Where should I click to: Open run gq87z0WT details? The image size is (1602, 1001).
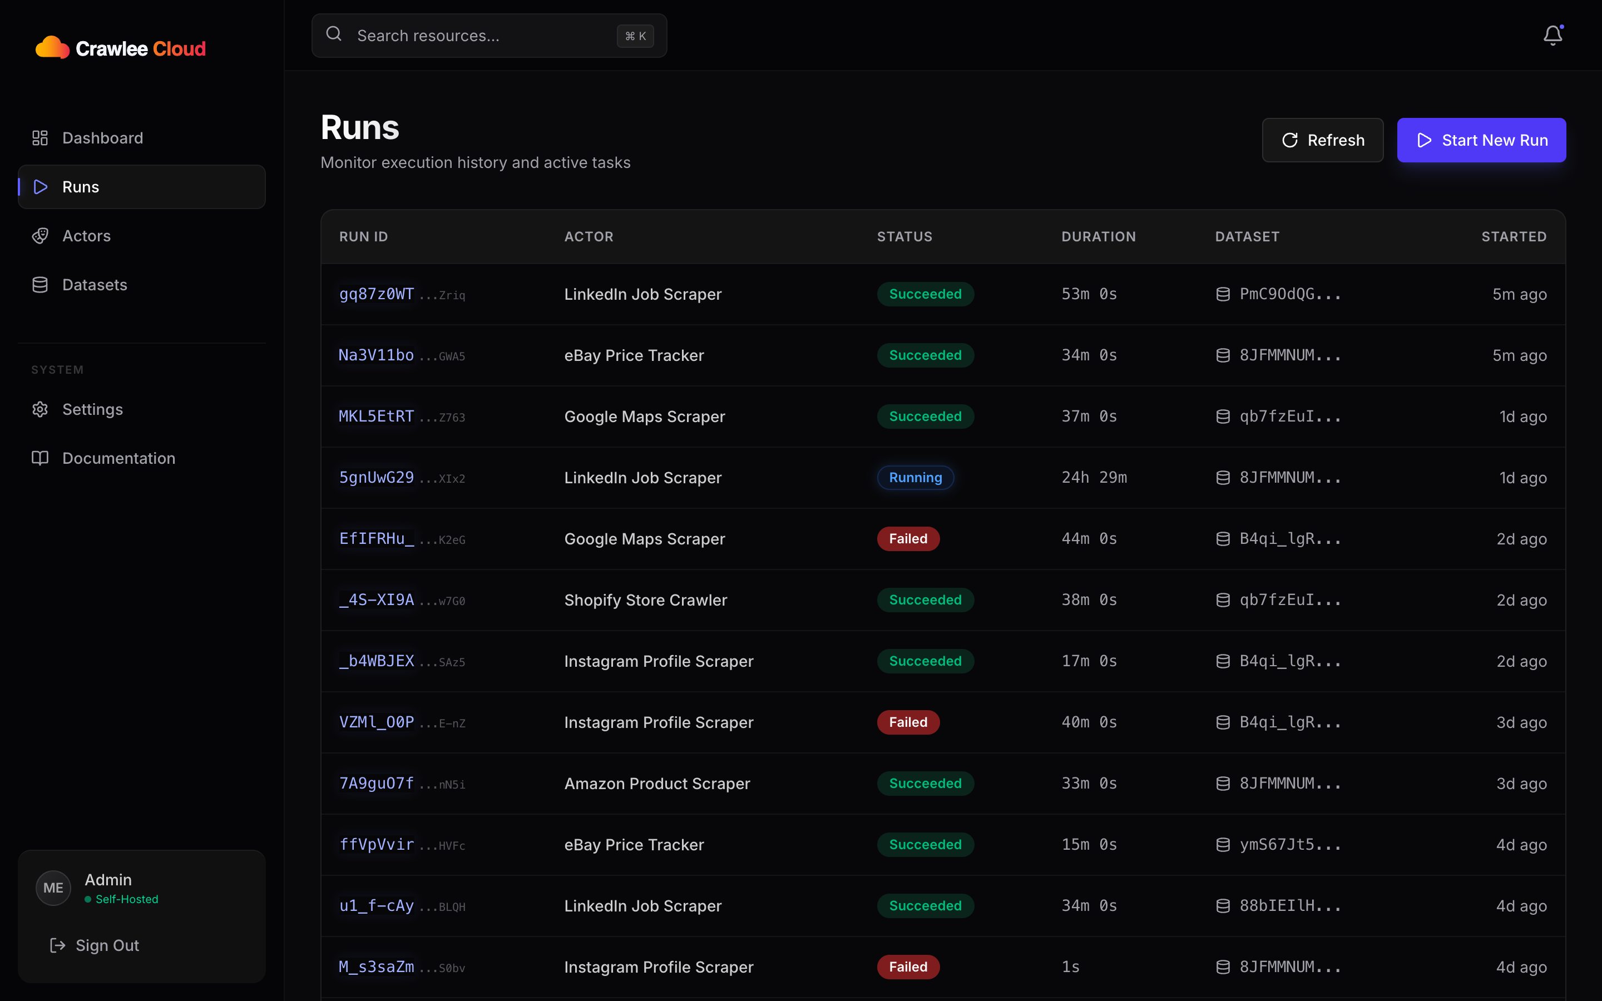[376, 294]
